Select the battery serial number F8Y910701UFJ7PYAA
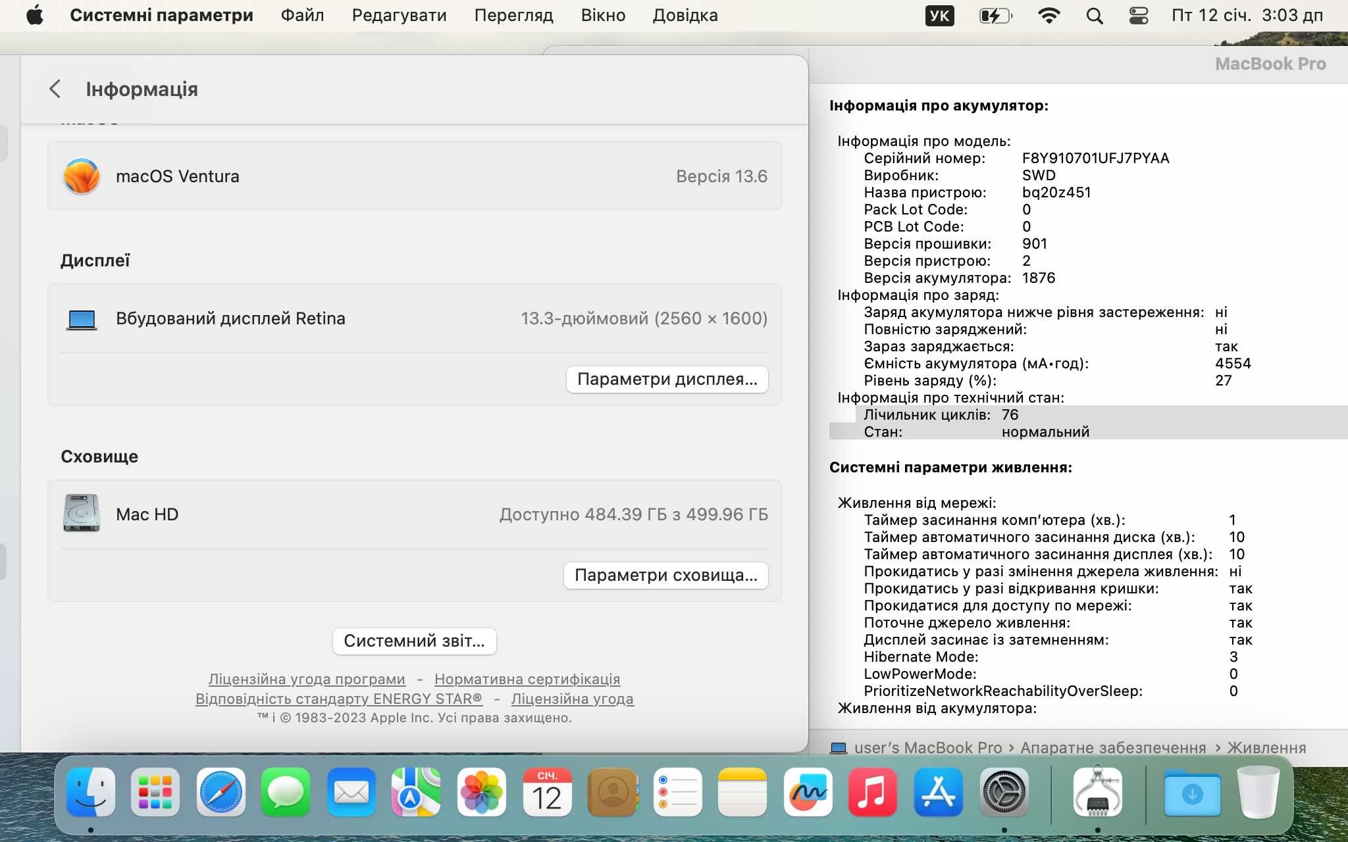Viewport: 1348px width, 842px height. tap(1096, 158)
